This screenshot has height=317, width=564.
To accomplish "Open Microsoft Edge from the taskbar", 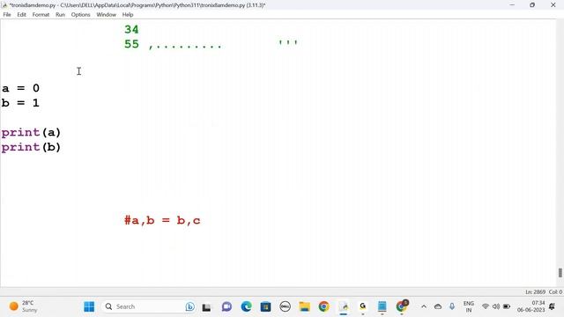I will pyautogui.click(x=247, y=306).
